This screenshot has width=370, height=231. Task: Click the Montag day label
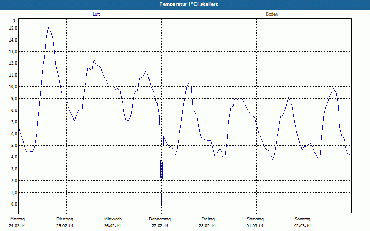(x=17, y=219)
